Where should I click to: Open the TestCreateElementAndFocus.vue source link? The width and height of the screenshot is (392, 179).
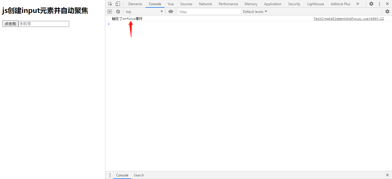pyautogui.click(x=349, y=19)
